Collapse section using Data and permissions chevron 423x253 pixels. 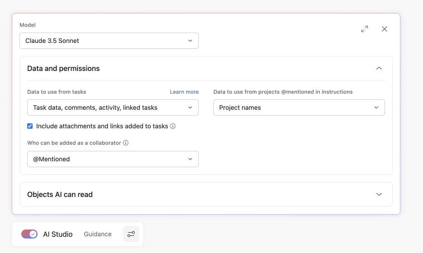coord(379,69)
